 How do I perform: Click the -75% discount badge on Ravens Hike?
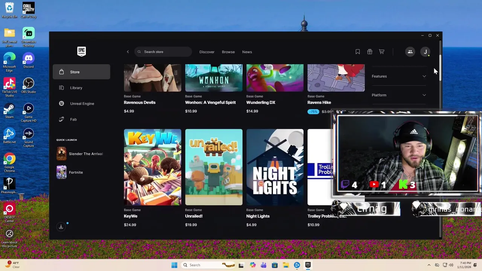point(313,111)
